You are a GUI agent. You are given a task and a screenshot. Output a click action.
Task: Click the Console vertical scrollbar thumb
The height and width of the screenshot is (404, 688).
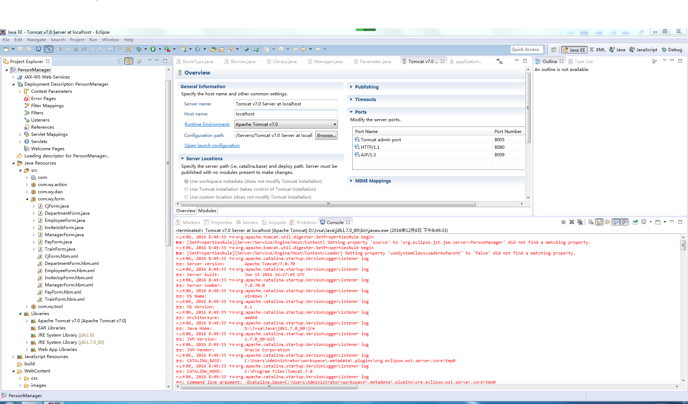(683, 245)
